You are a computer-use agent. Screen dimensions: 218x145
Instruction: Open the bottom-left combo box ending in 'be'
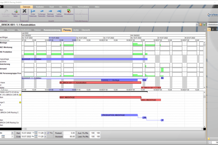pyautogui.click(x=12, y=133)
